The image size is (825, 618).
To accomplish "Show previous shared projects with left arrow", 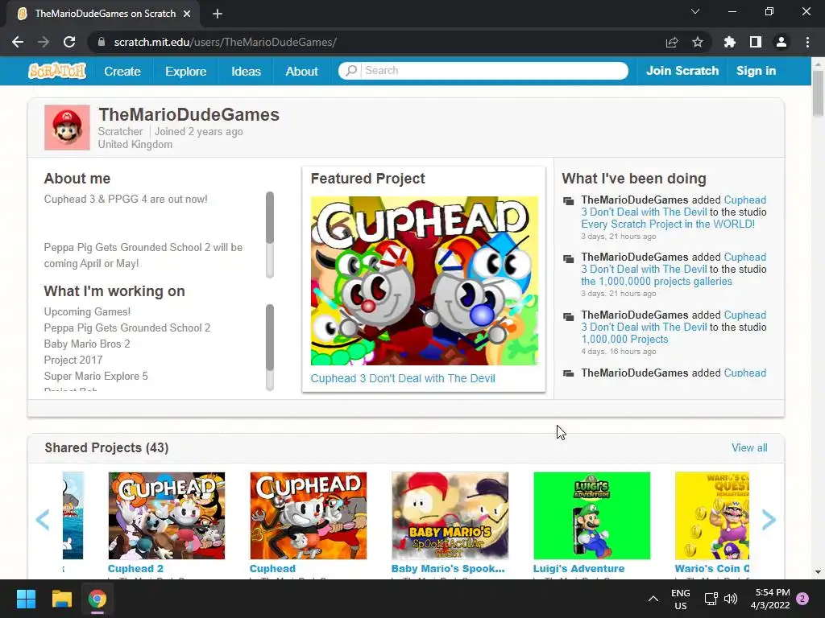I will click(x=43, y=520).
